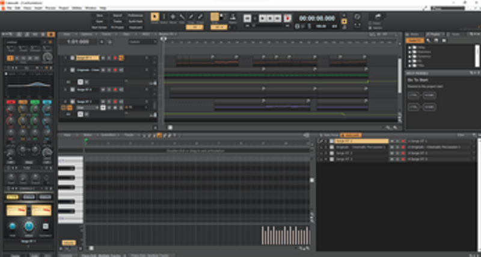
Task: Expand the Delay folder in the browser
Action: [x=410, y=48]
